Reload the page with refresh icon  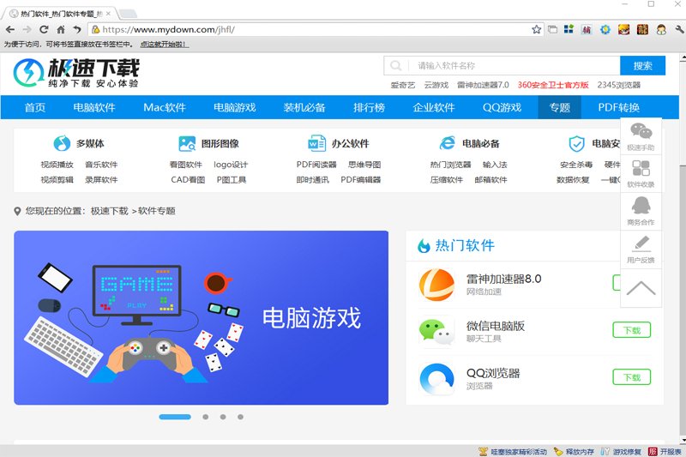point(44,29)
